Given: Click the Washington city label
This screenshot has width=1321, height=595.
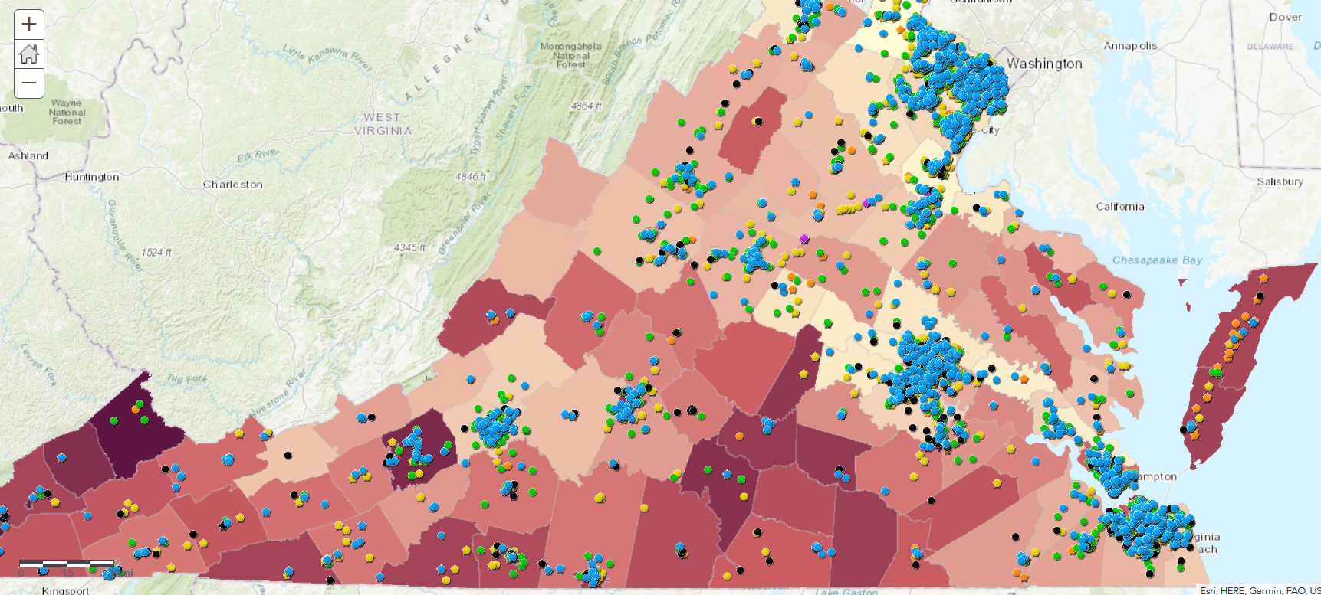Looking at the screenshot, I should coord(1044,64).
